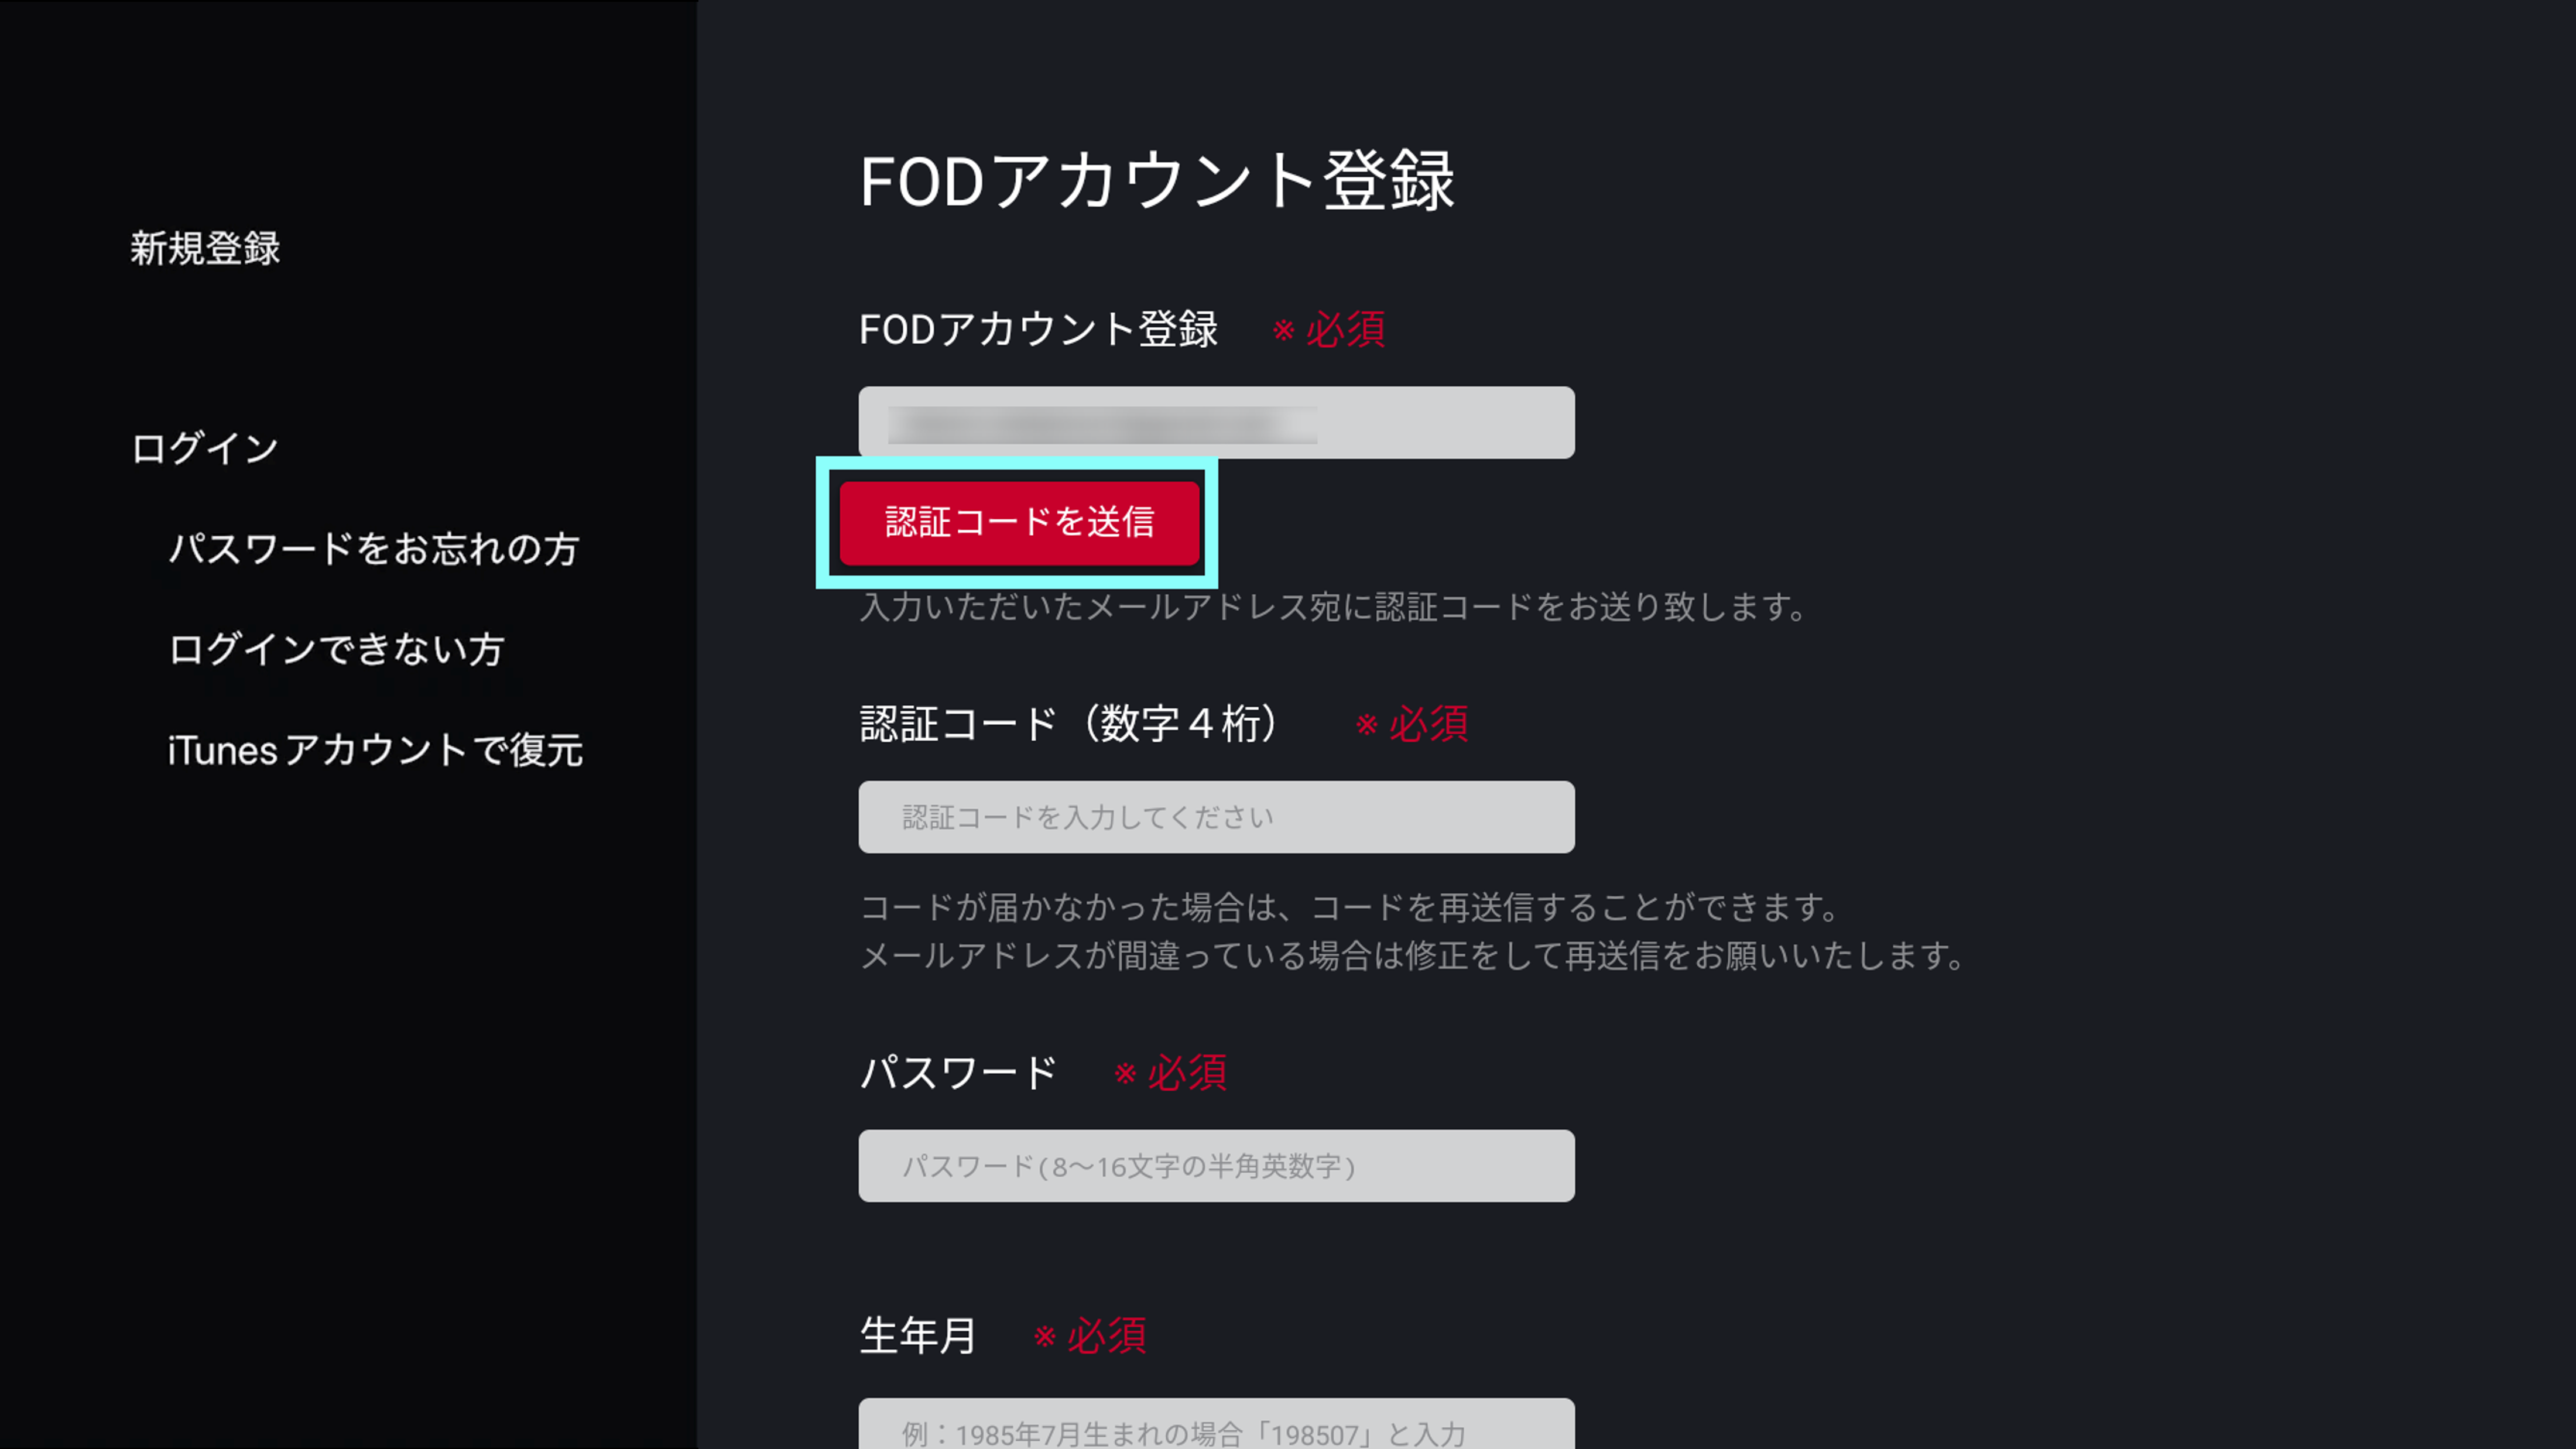Focus the password field with 8〜16文字 hint
The image size is (2576, 1449).
pyautogui.click(x=1216, y=1165)
